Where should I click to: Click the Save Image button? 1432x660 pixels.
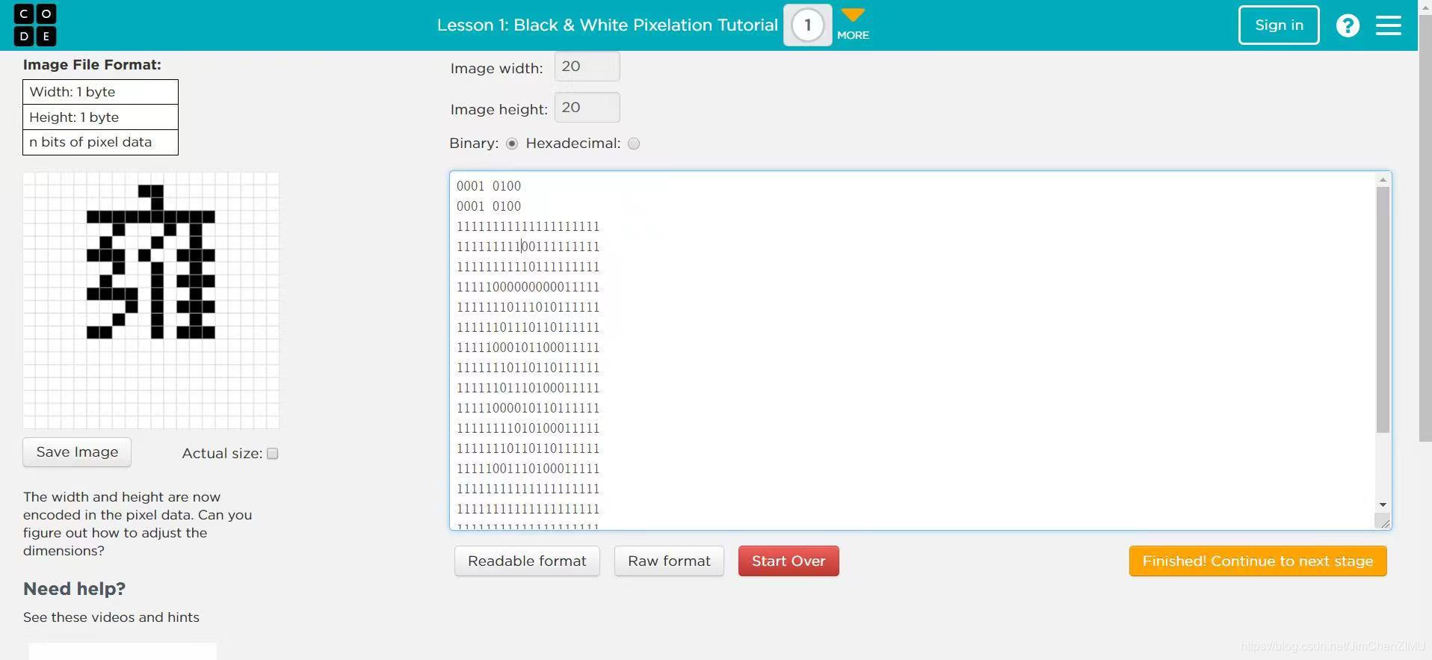pos(77,452)
